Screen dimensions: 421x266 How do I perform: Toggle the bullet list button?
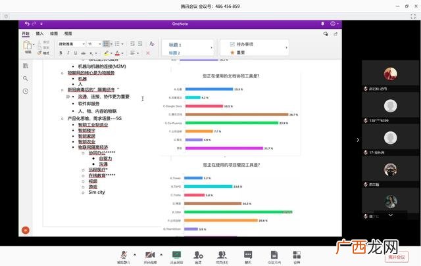pos(107,44)
